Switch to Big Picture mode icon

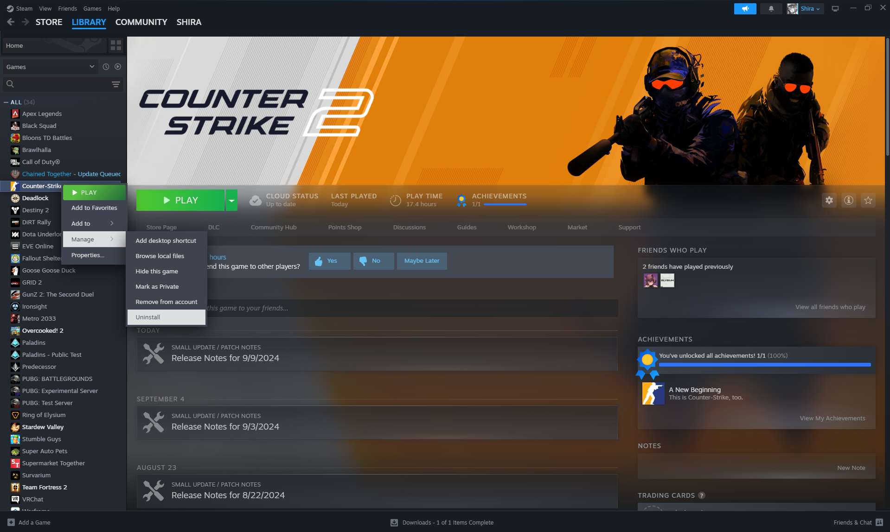coord(835,8)
